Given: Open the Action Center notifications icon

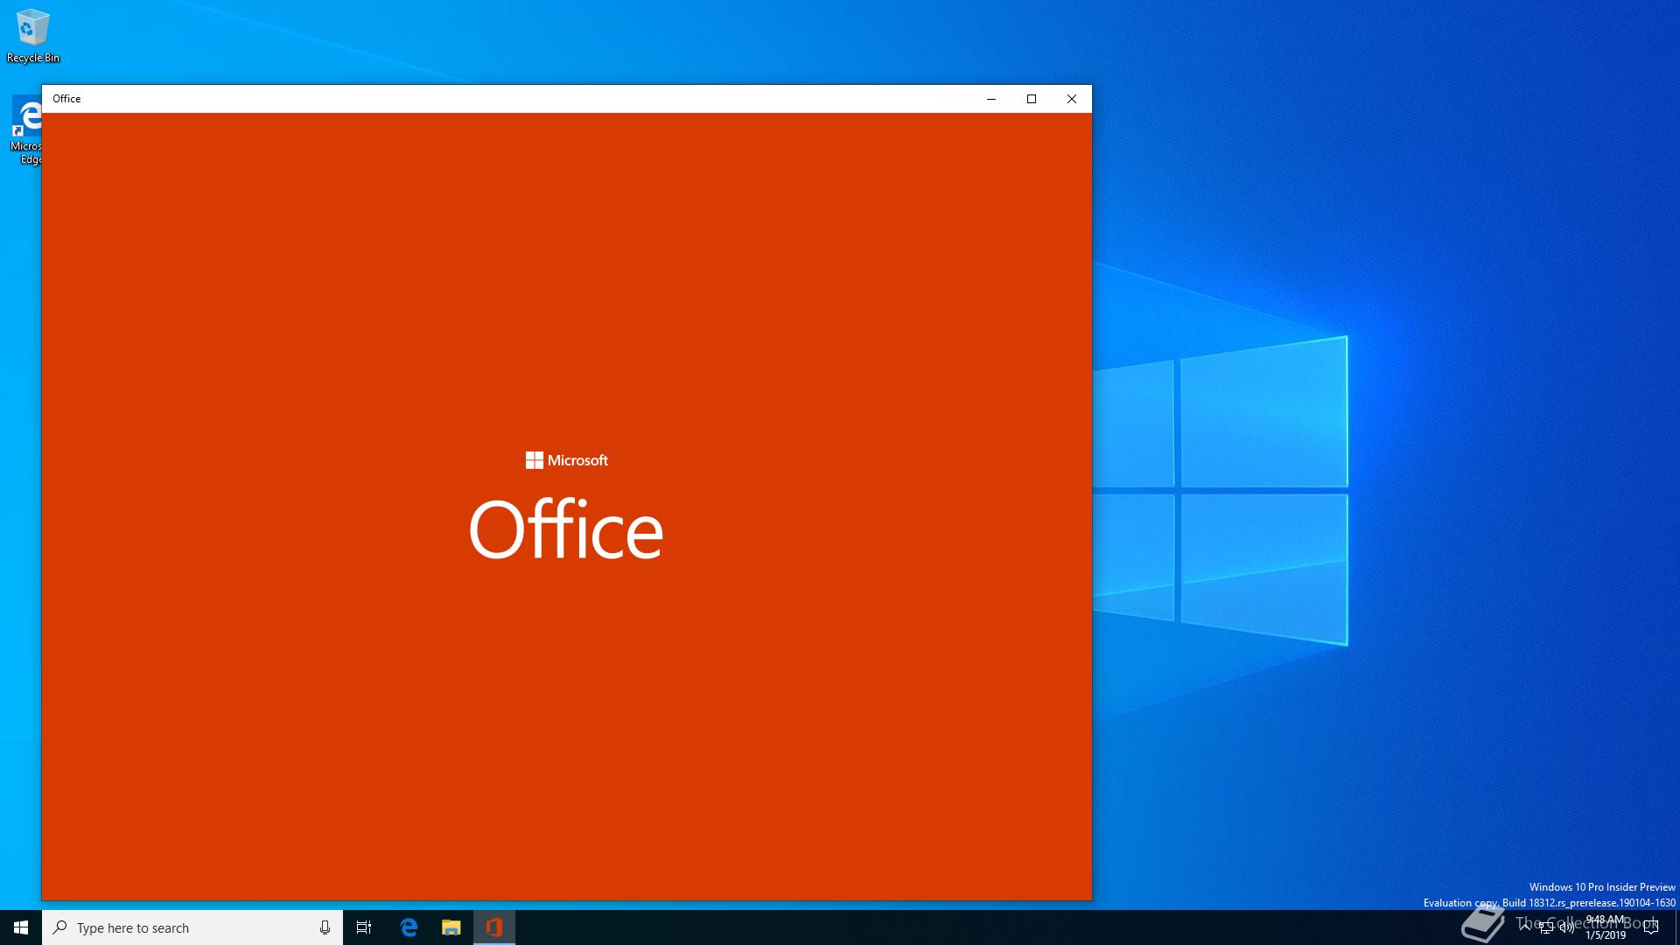Looking at the screenshot, I should pos(1651,927).
